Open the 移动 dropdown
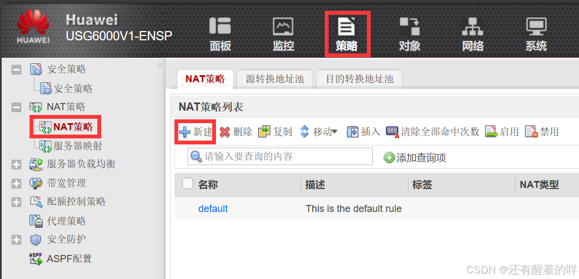The image size is (579, 279). [x=319, y=132]
